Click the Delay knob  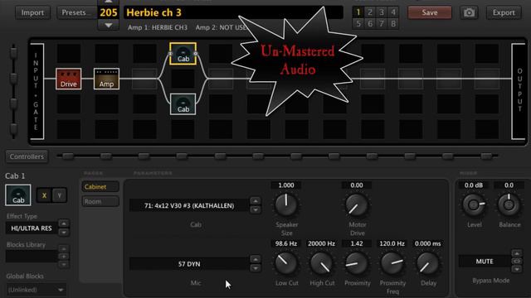[x=428, y=263]
